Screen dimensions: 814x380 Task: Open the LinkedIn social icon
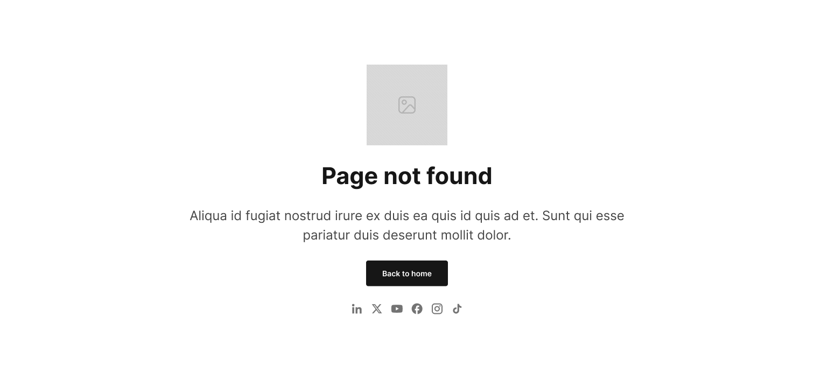356,309
